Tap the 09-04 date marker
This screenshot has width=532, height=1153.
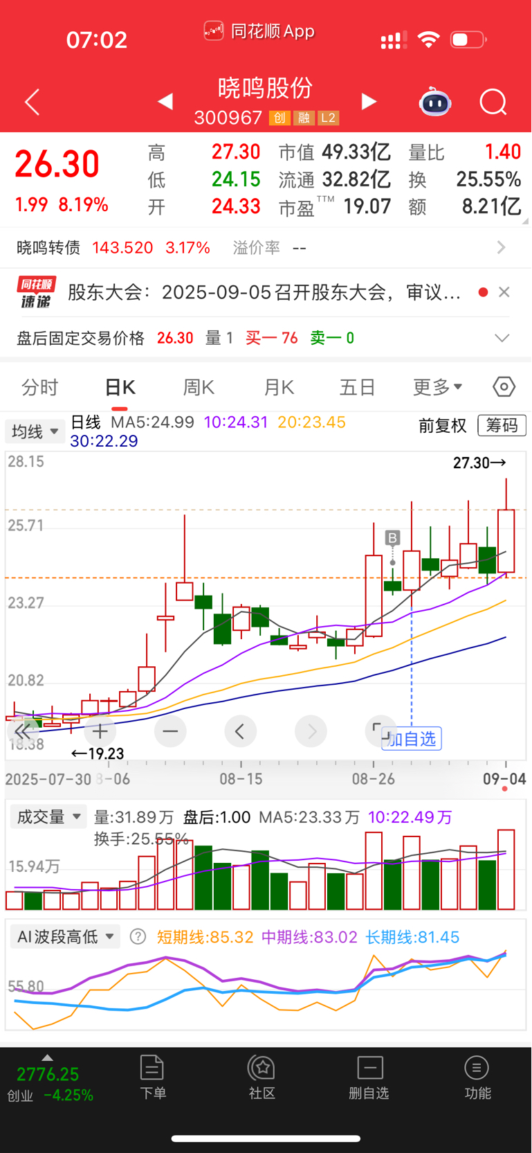point(504,779)
